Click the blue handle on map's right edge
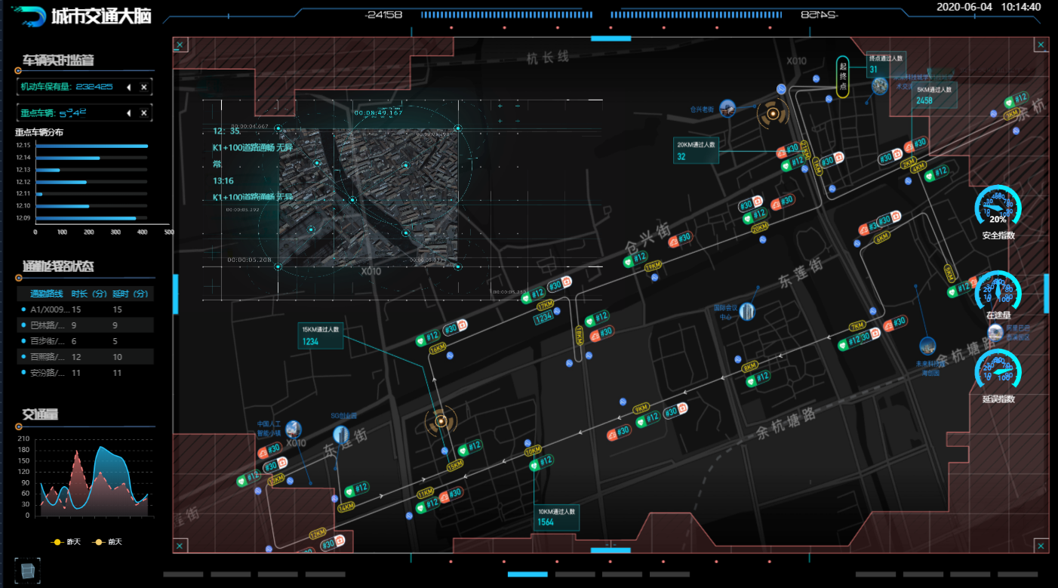Screen dimensions: 1058x588 click(x=1047, y=294)
